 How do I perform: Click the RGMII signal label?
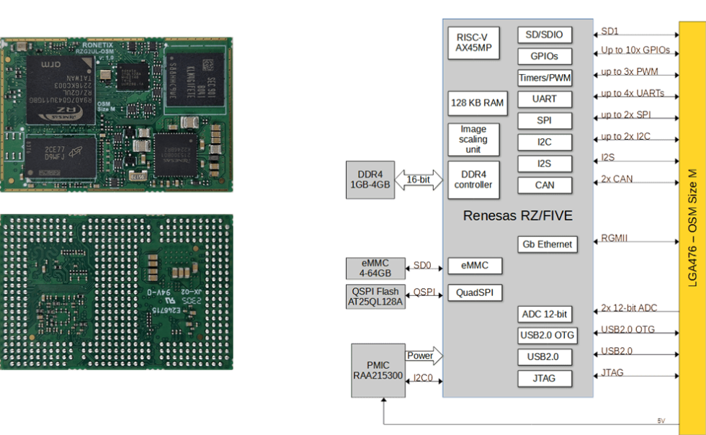[x=614, y=238]
